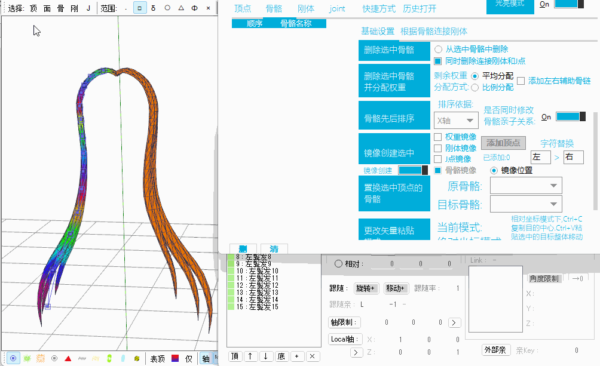Toggle the 镜像创建 slider switch
This screenshot has width=600, height=366.
pyautogui.click(x=413, y=171)
